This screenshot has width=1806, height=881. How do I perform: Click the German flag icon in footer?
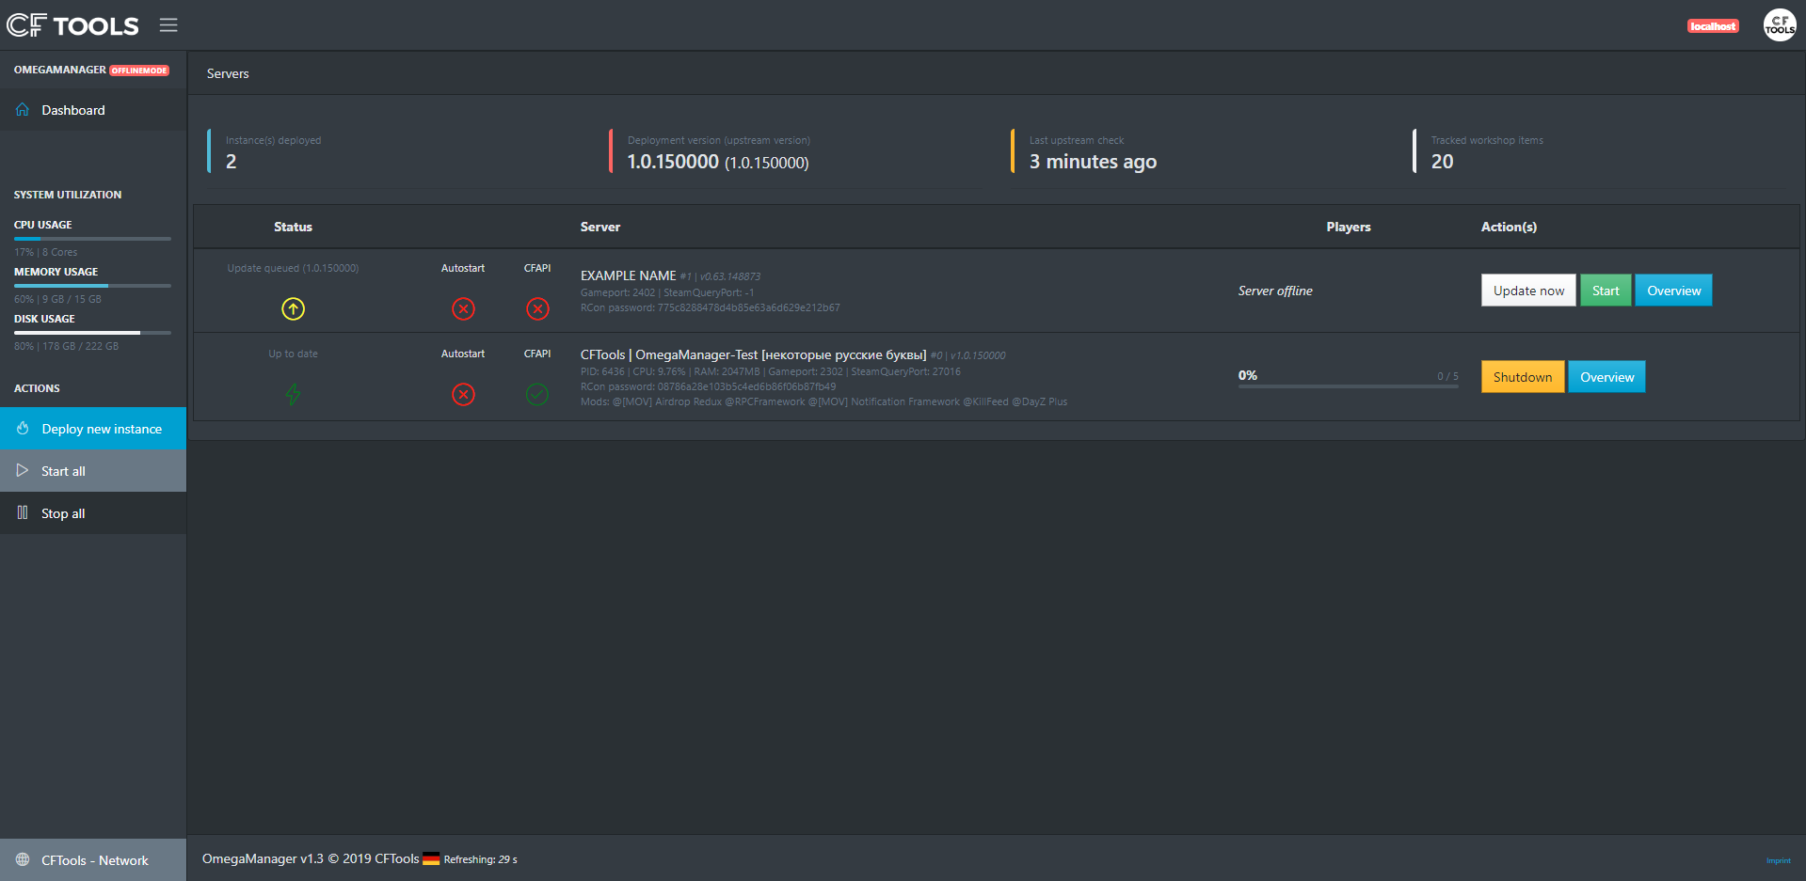[431, 858]
